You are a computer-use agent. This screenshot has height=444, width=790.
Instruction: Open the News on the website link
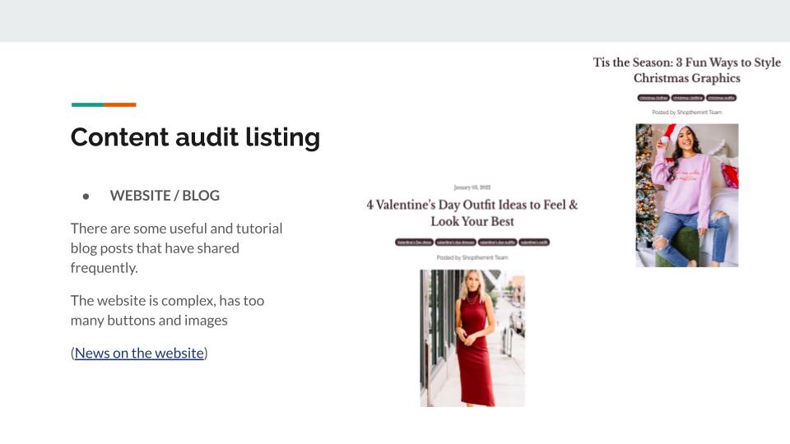(138, 353)
